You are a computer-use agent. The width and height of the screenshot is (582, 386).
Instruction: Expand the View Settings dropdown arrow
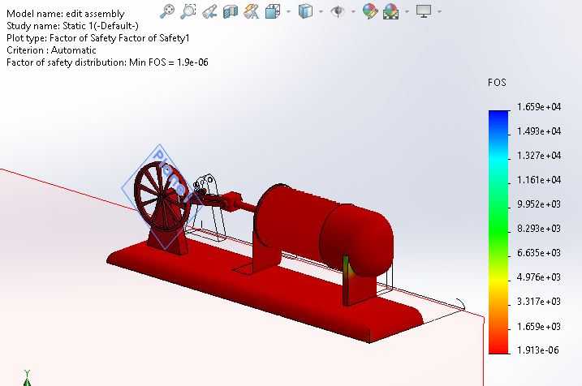coord(440,11)
